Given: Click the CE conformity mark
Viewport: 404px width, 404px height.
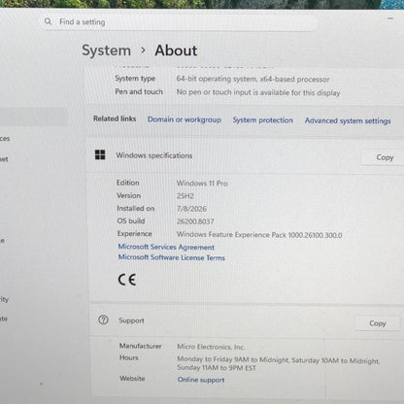Looking at the screenshot, I should (x=127, y=280).
